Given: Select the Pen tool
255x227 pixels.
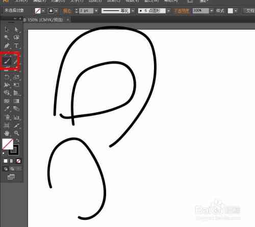Looking at the screenshot, I should click(7, 45).
